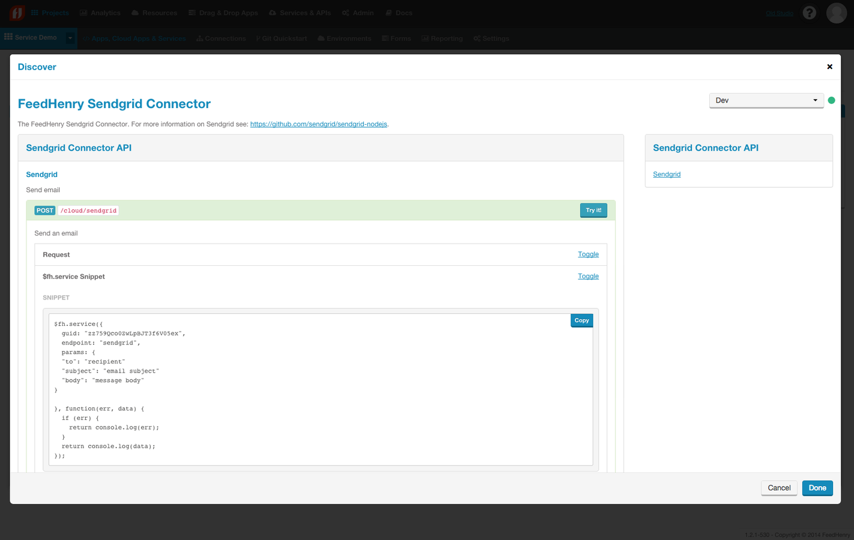
Task: Click the FeedHenry Sendgrid Connector title
Action: tap(114, 104)
